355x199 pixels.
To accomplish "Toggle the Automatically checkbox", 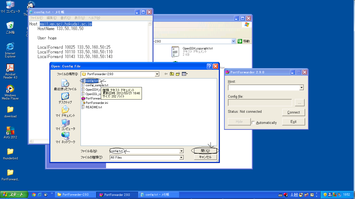I will tap(253, 123).
